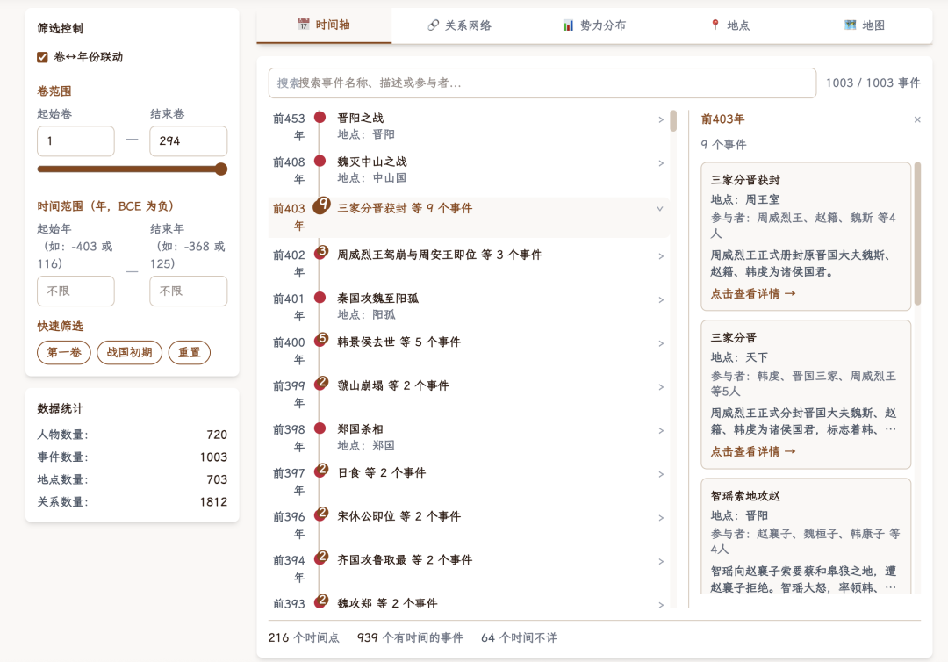Click the 939 个有时间的事件 footer text
This screenshot has width=948, height=662.
410,637
